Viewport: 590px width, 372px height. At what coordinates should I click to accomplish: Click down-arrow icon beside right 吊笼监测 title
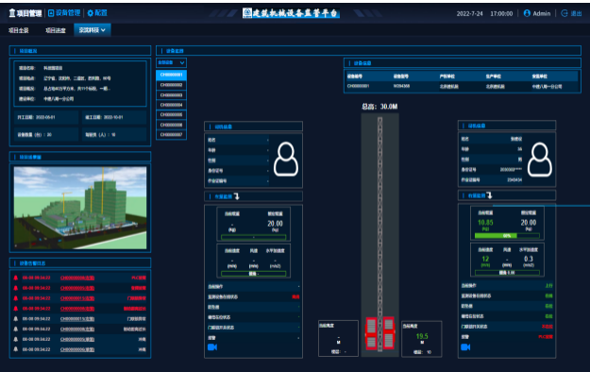[489, 195]
